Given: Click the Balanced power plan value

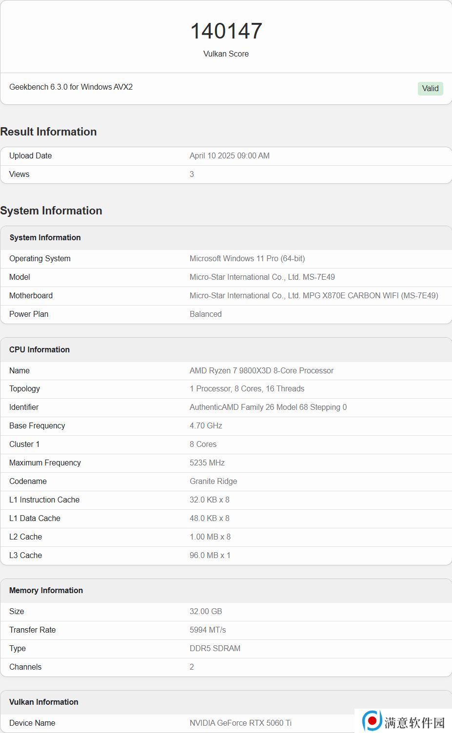Looking at the screenshot, I should (x=205, y=314).
